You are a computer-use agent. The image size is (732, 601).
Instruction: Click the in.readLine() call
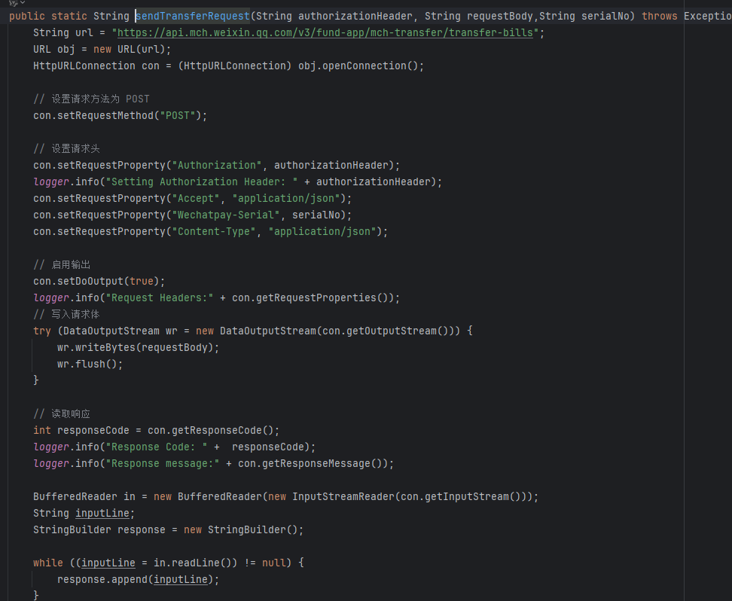pyautogui.click(x=193, y=563)
